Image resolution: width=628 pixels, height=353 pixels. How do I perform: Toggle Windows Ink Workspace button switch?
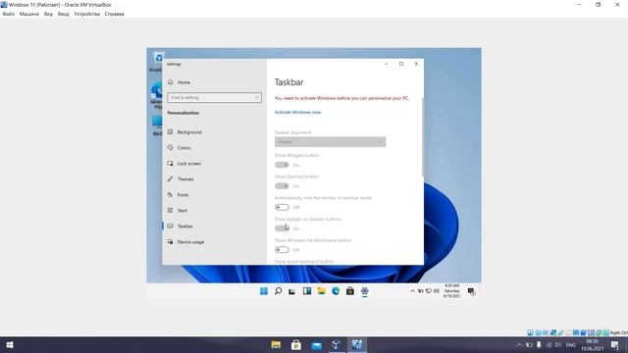click(282, 250)
